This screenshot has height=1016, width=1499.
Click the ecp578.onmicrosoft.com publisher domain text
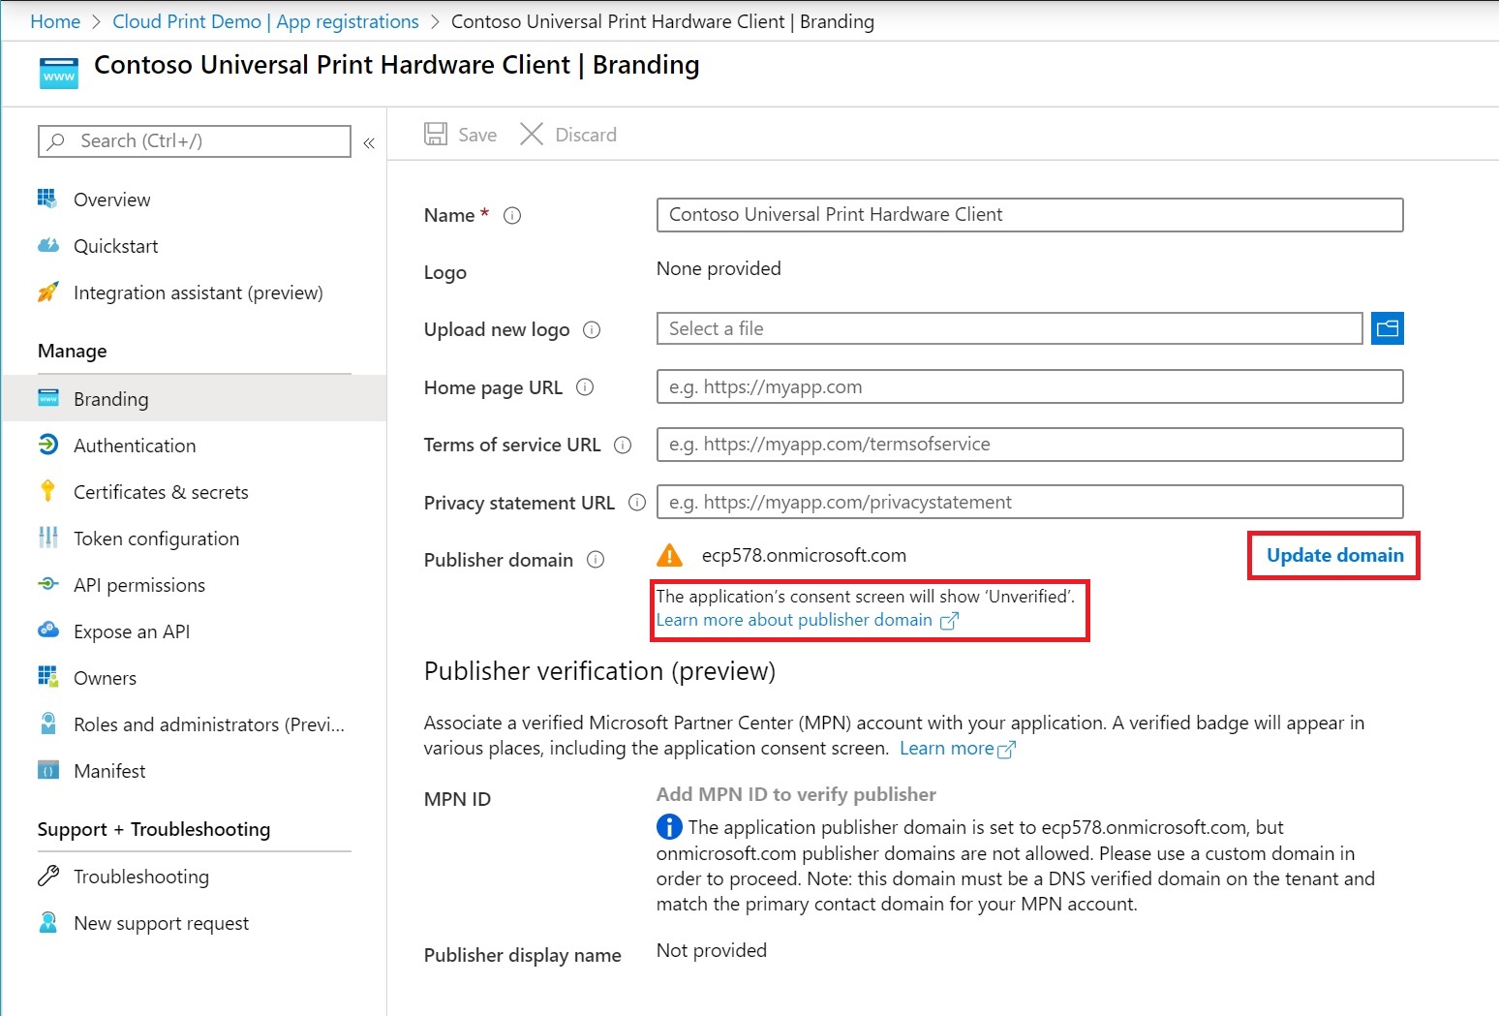pyautogui.click(x=804, y=555)
